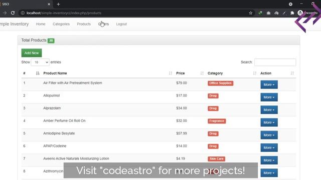
Task: Bookmark this page with the star icon
Action: [251, 13]
